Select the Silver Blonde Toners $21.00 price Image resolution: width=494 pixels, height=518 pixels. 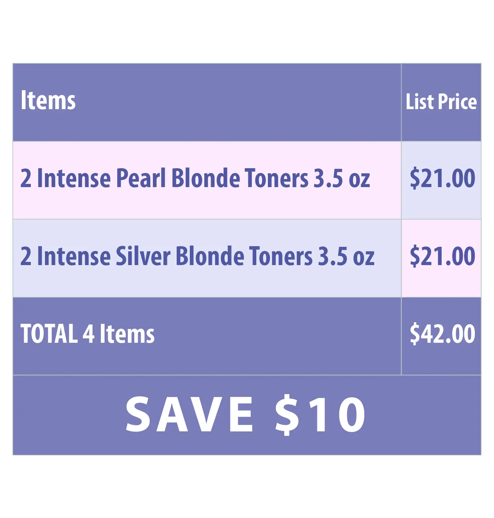click(x=442, y=256)
